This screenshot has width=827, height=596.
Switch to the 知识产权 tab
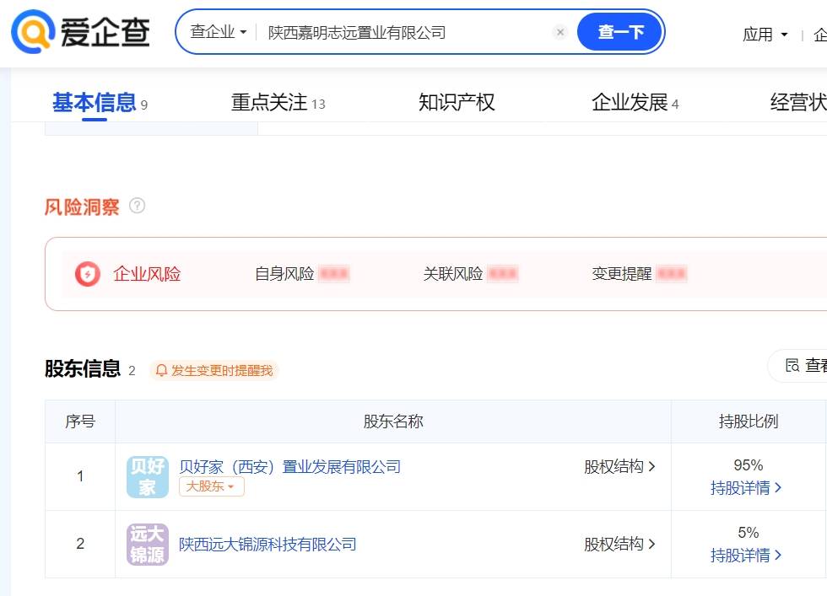[457, 102]
